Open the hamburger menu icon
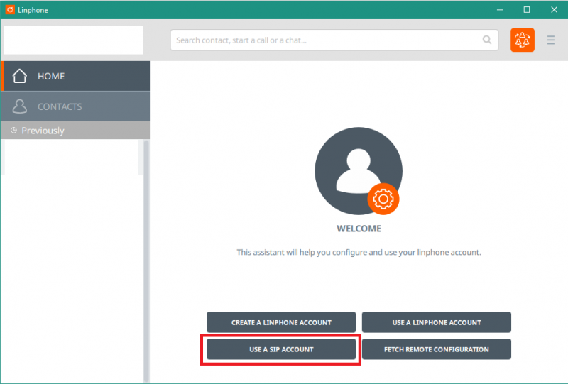This screenshot has height=384, width=568. coord(551,40)
